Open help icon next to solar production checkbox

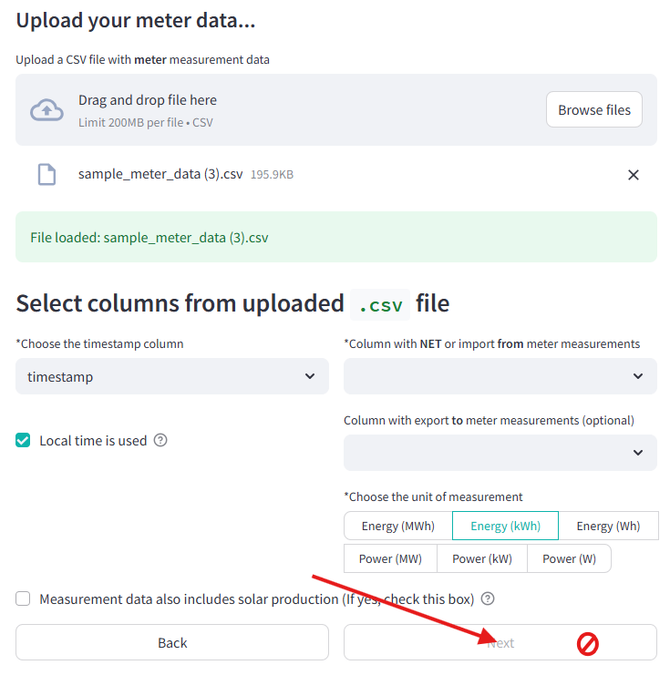[488, 598]
